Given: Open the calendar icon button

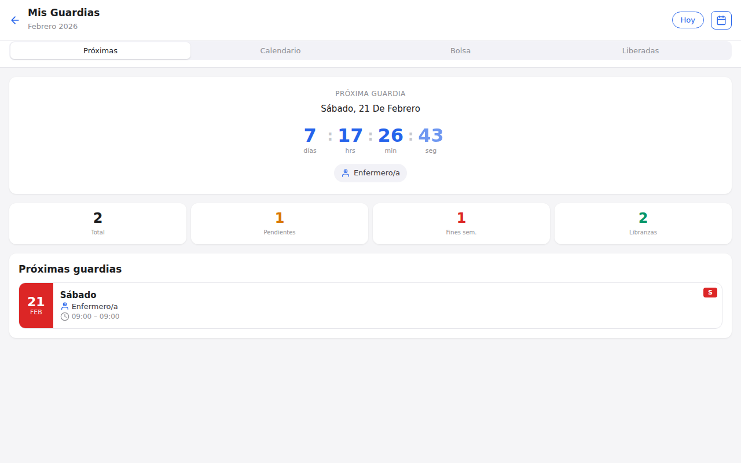Looking at the screenshot, I should pos(721,20).
